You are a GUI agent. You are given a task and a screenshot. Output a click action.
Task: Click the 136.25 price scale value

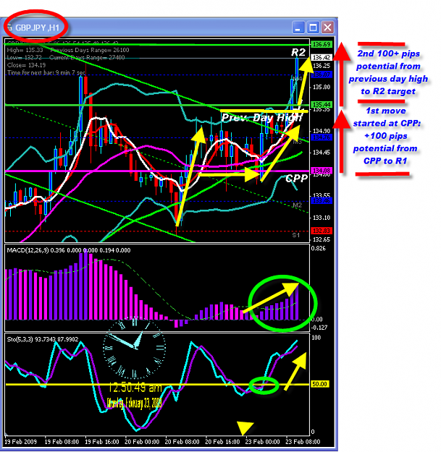[322, 66]
